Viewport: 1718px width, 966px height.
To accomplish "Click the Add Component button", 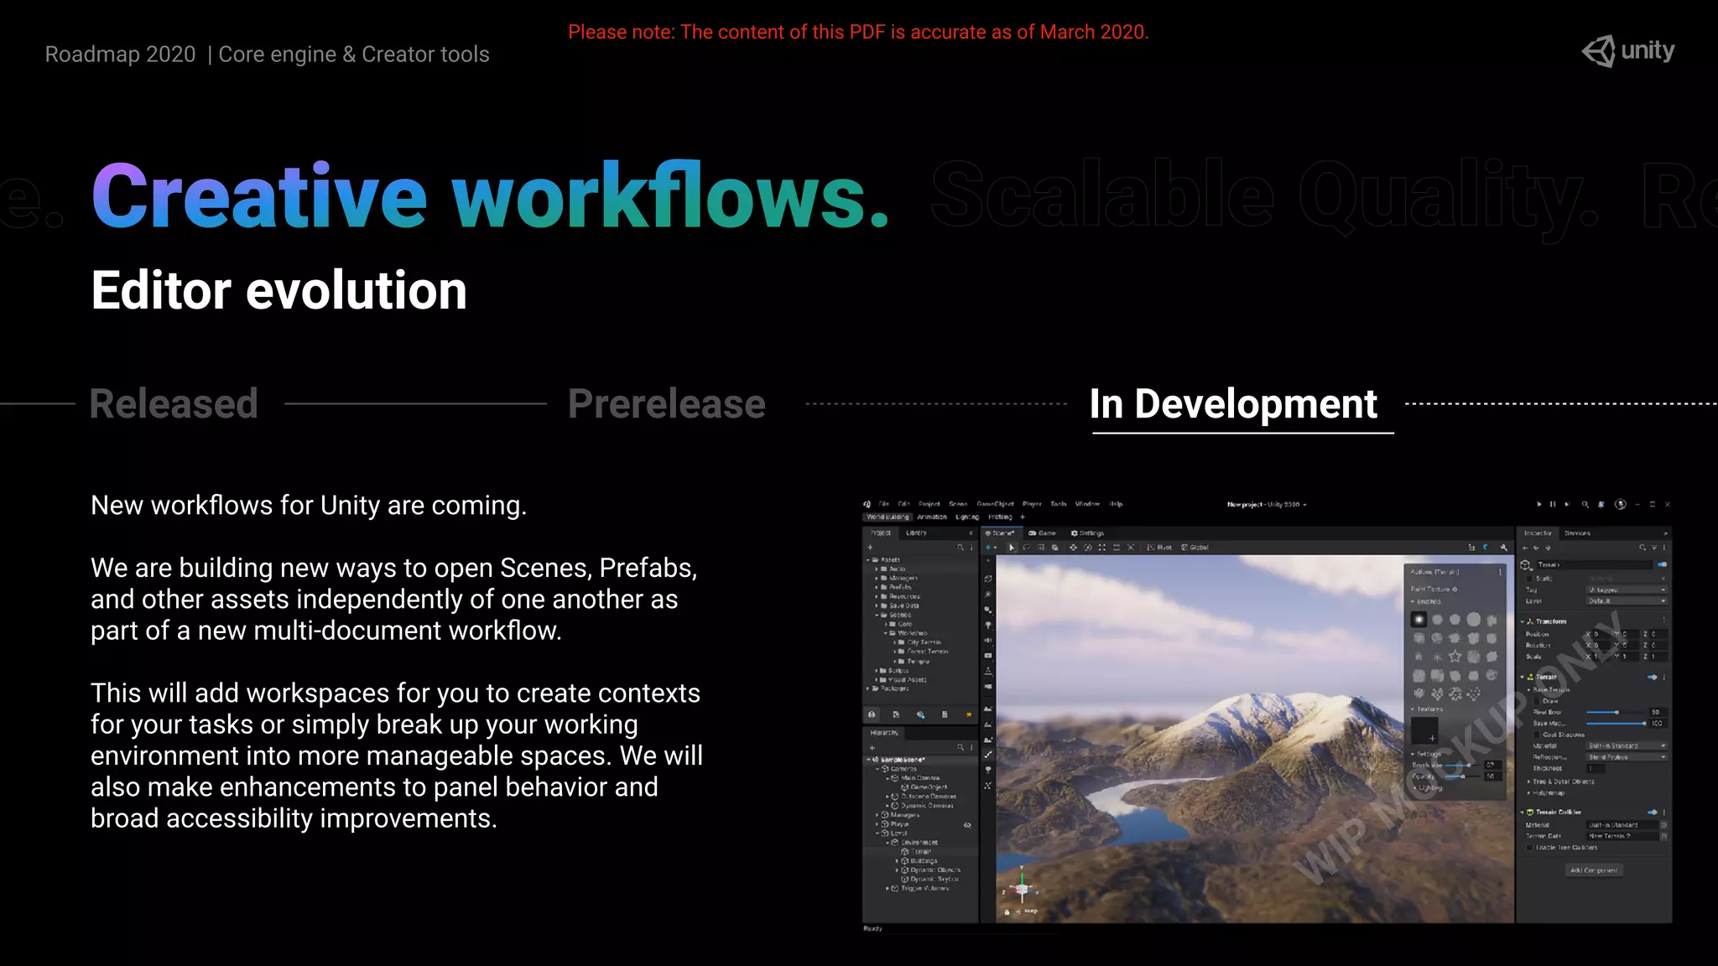I will tap(1594, 870).
